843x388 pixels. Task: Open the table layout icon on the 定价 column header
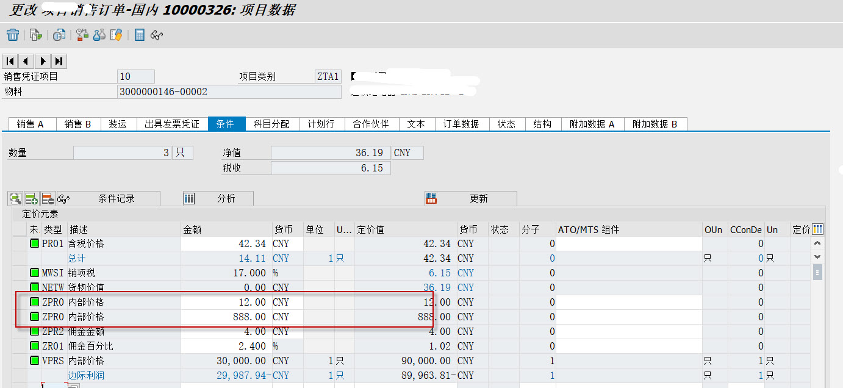(817, 228)
